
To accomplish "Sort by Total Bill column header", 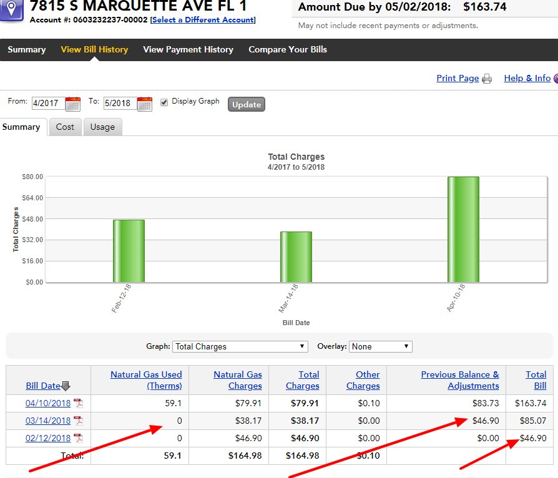I will point(536,380).
